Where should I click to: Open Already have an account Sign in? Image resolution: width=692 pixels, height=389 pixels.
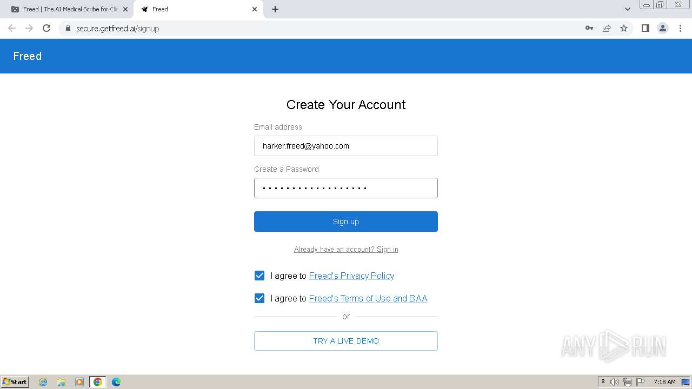[x=346, y=249]
